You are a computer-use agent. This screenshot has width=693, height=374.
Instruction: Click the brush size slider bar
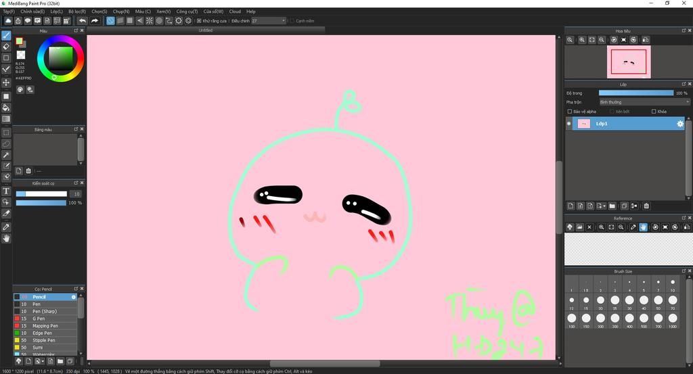(x=41, y=194)
